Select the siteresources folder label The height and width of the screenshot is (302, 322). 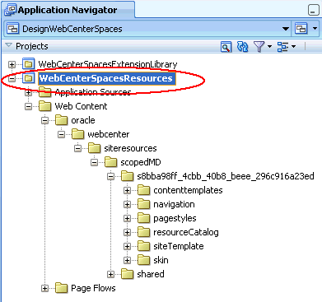[130, 148]
